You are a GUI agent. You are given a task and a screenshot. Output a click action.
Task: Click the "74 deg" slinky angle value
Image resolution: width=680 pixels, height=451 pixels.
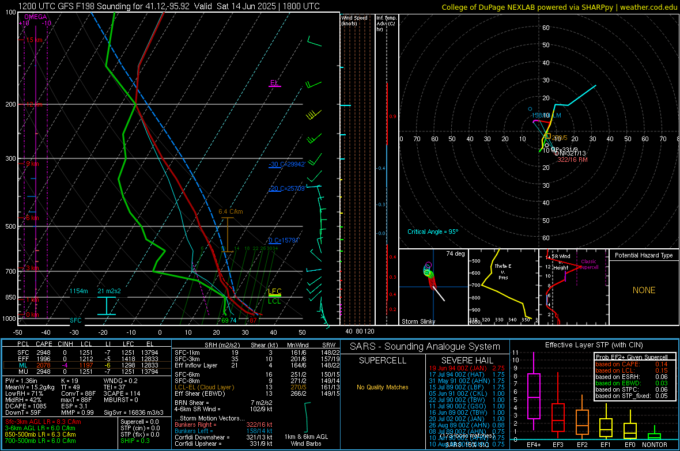click(455, 253)
